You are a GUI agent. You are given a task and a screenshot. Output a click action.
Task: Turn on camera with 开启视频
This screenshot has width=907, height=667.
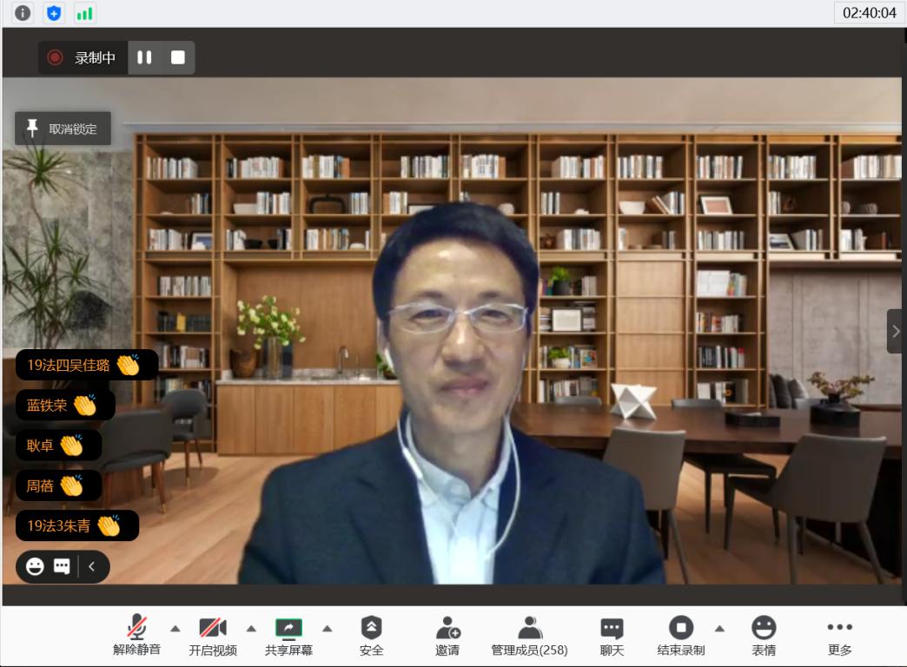(213, 635)
